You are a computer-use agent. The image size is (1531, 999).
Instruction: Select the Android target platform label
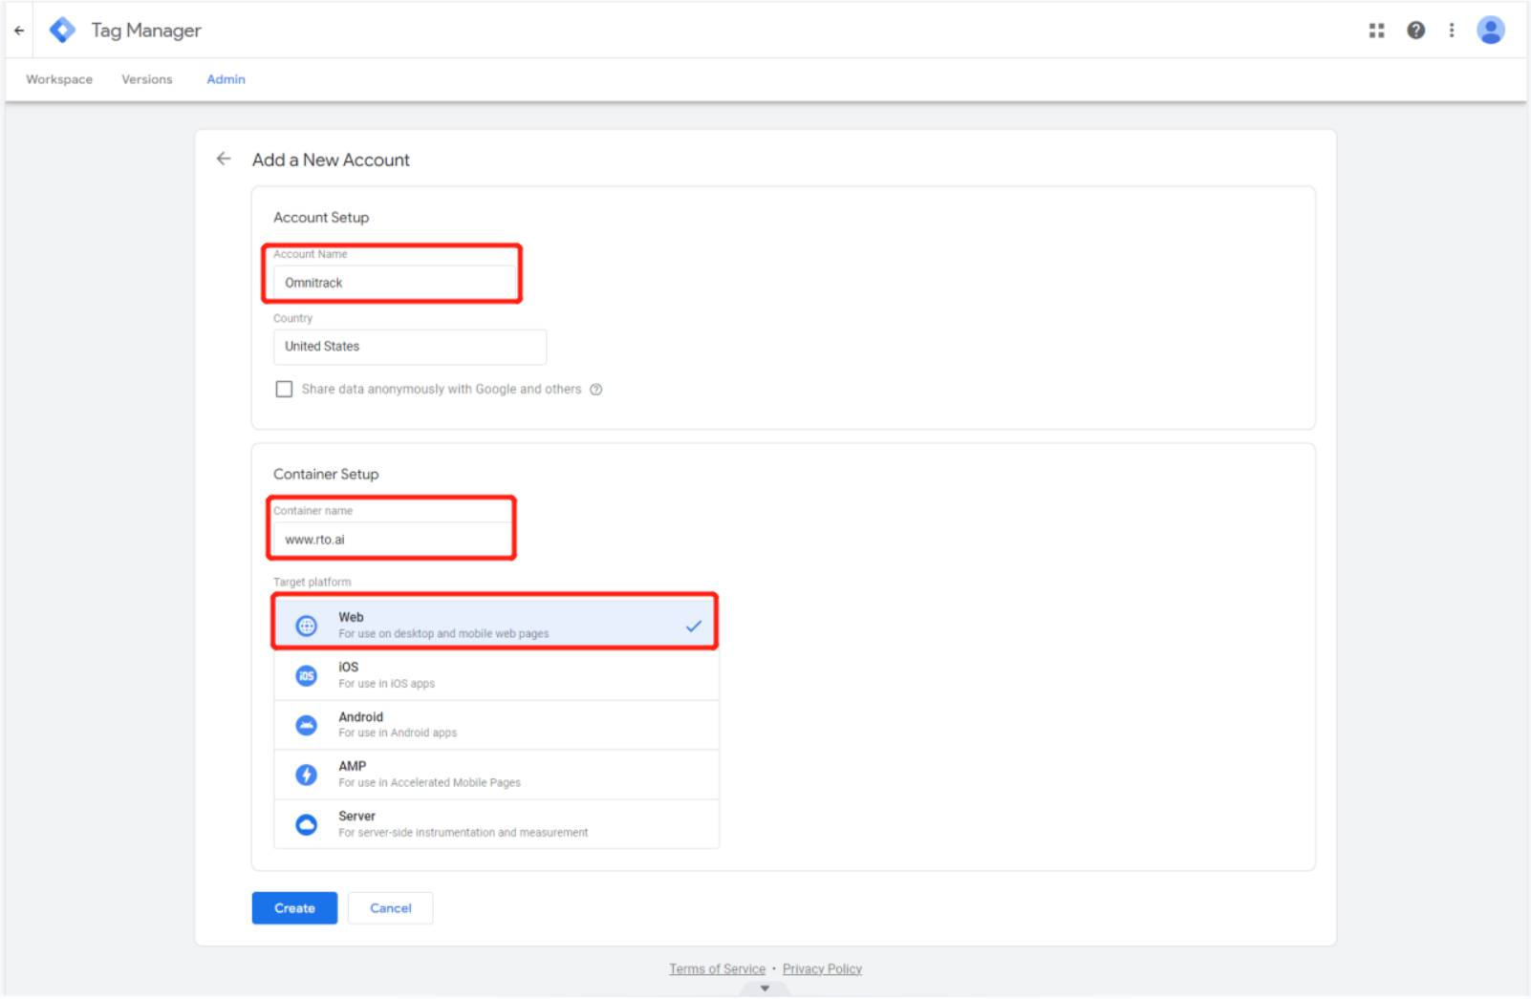click(x=360, y=716)
